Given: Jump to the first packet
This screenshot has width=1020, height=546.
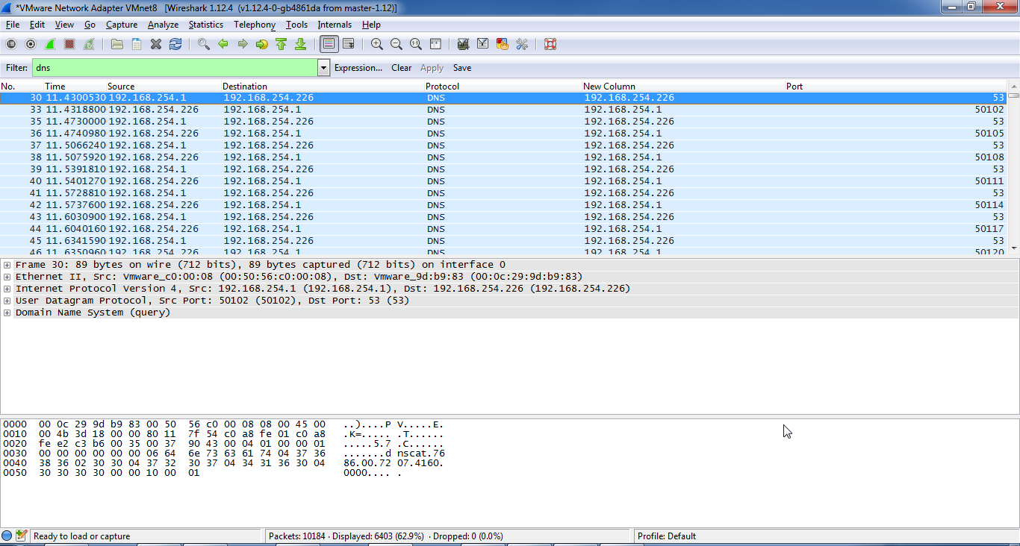Looking at the screenshot, I should (282, 44).
